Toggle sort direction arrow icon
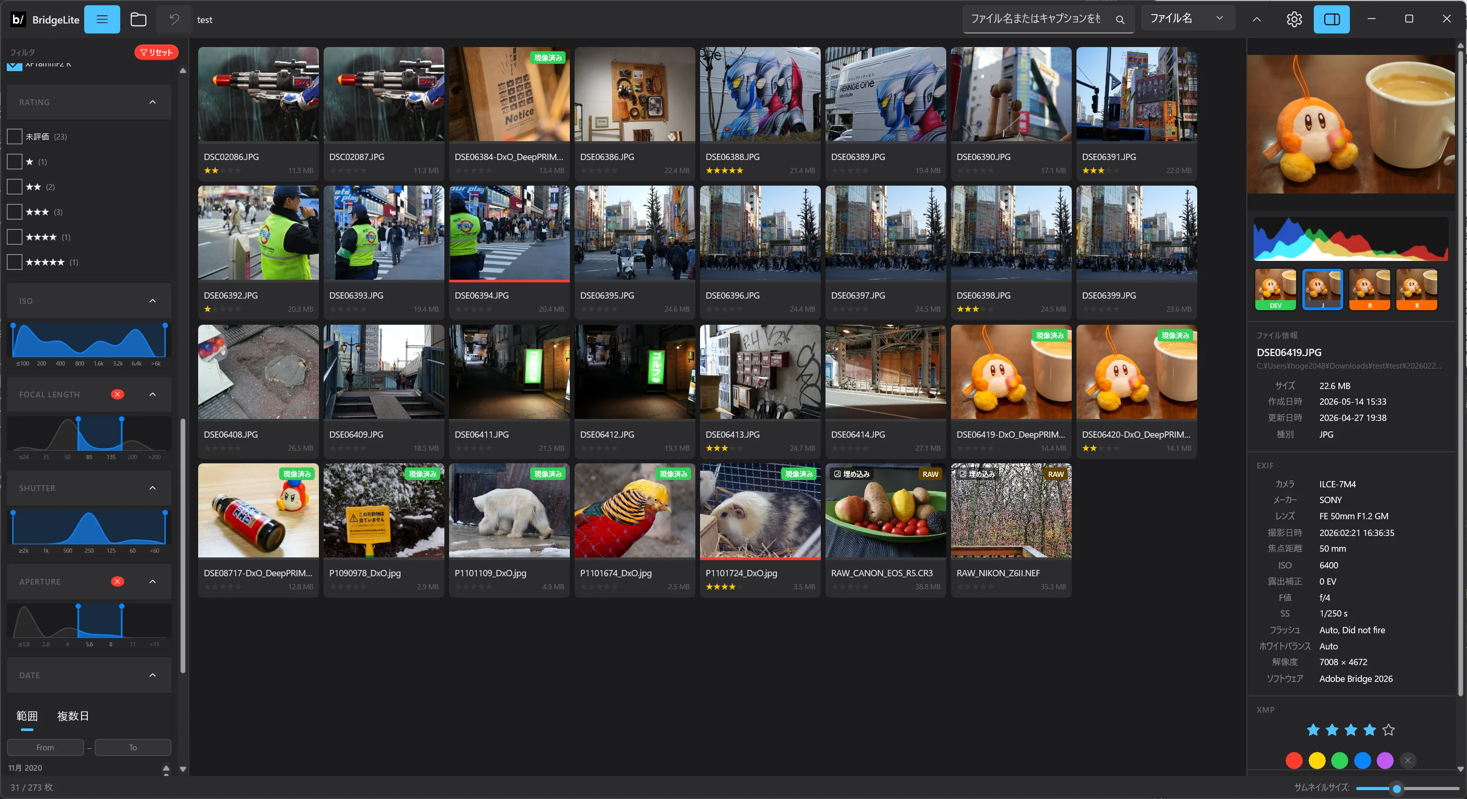 point(1256,19)
